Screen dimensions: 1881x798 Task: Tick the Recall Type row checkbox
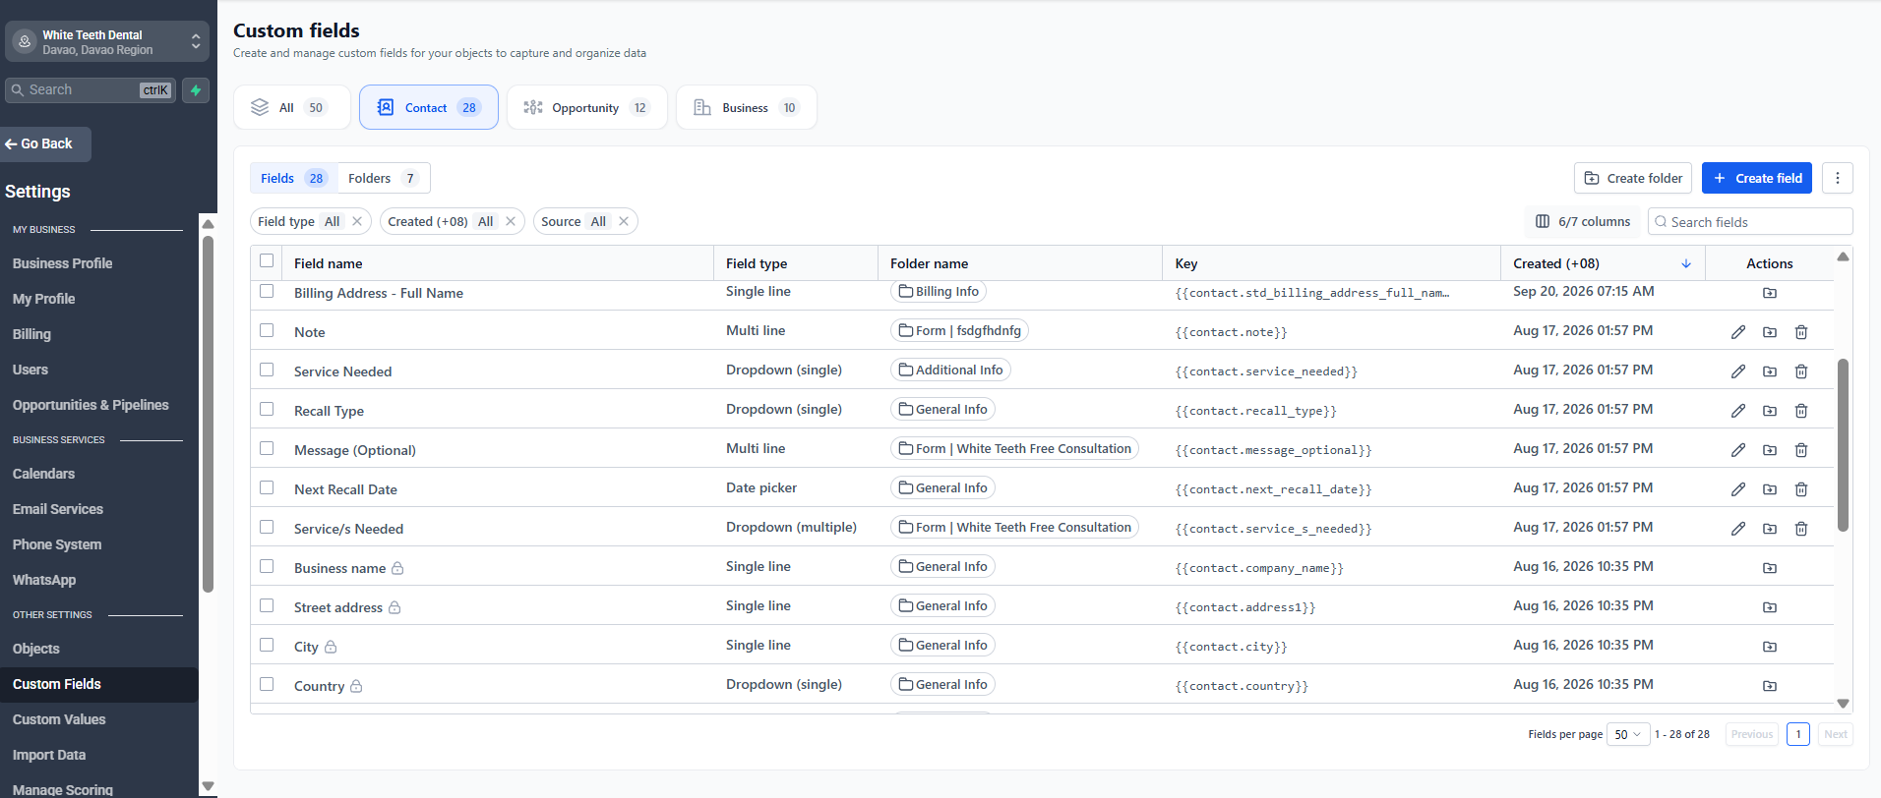point(267,409)
